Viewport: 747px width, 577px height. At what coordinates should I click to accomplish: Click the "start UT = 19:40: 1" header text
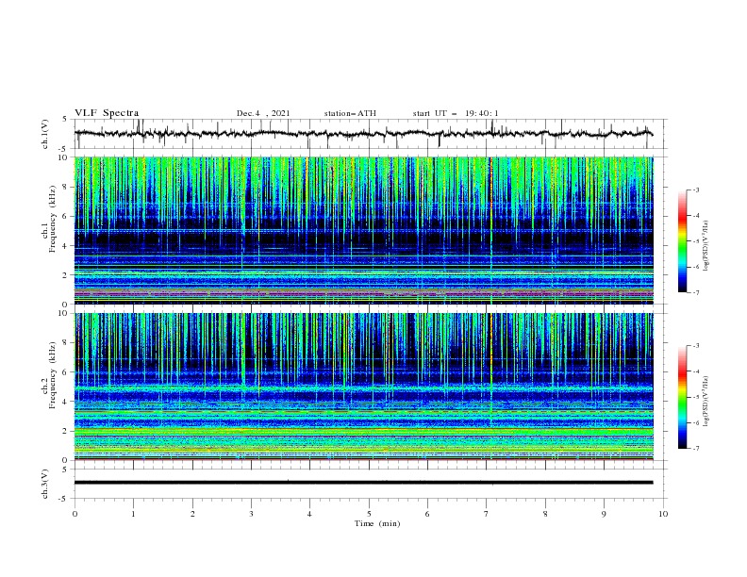point(456,113)
